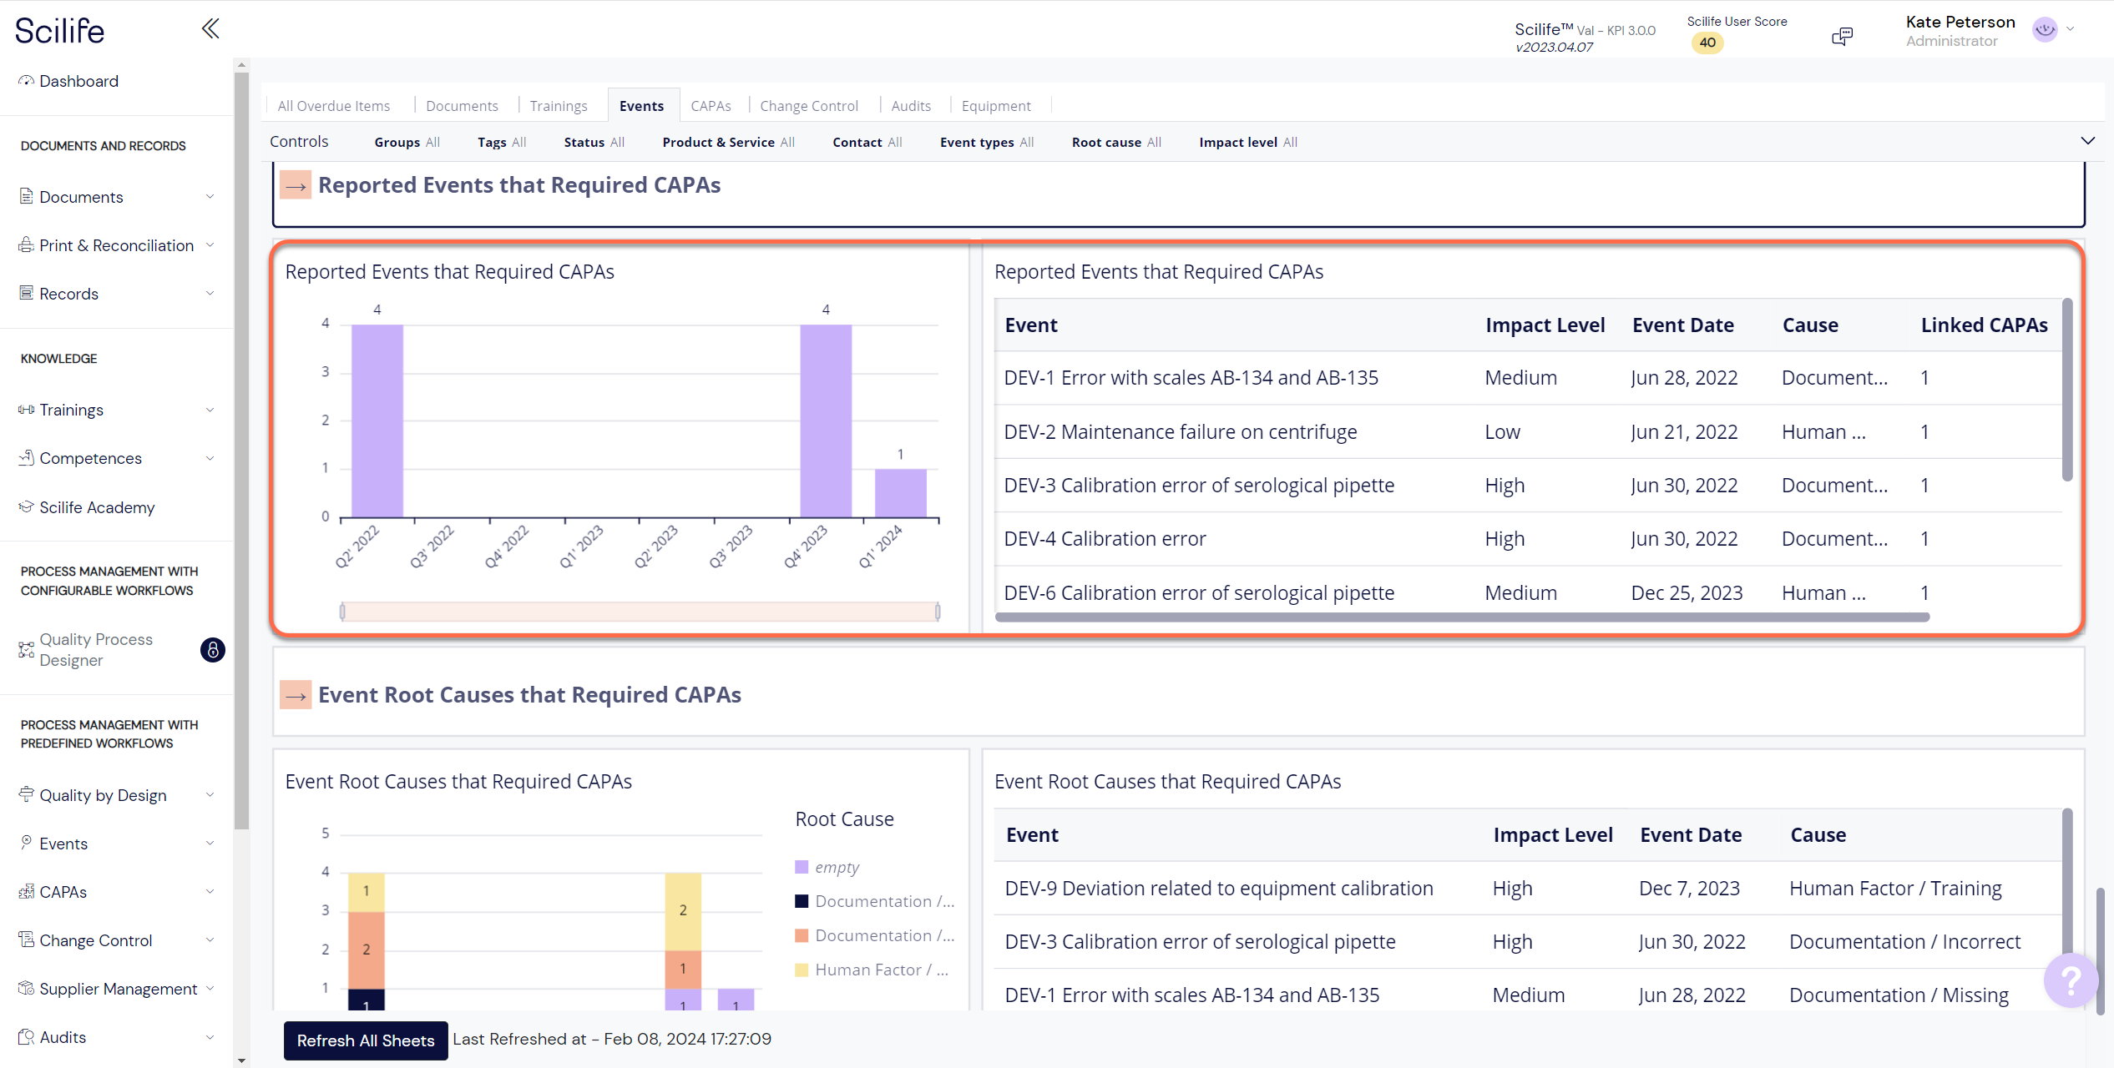Toggle the Root cause filter selection

tap(1116, 142)
